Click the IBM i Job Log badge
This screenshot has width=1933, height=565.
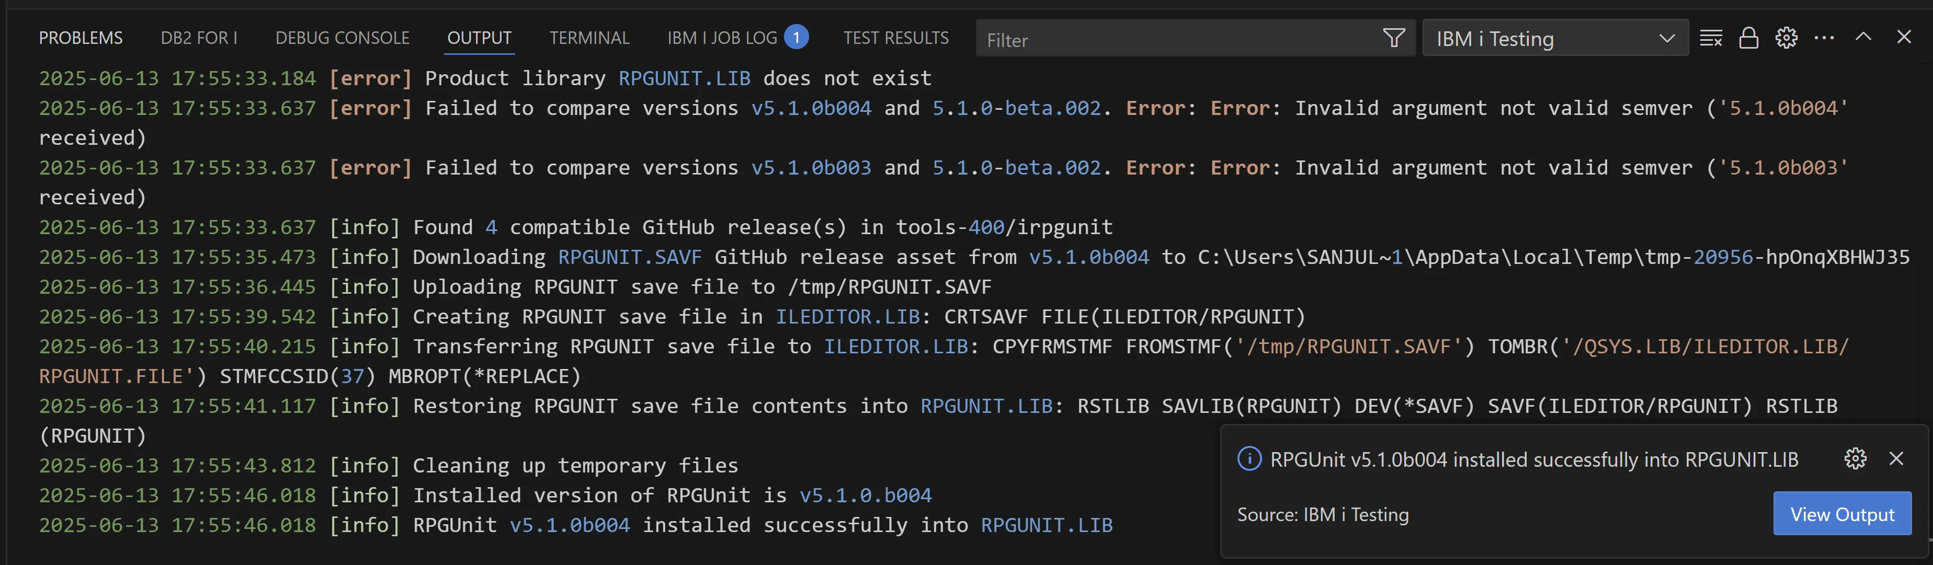coord(796,37)
